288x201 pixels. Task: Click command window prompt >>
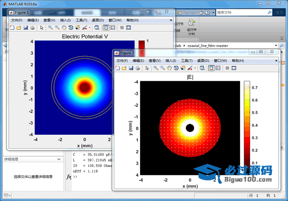point(75,177)
